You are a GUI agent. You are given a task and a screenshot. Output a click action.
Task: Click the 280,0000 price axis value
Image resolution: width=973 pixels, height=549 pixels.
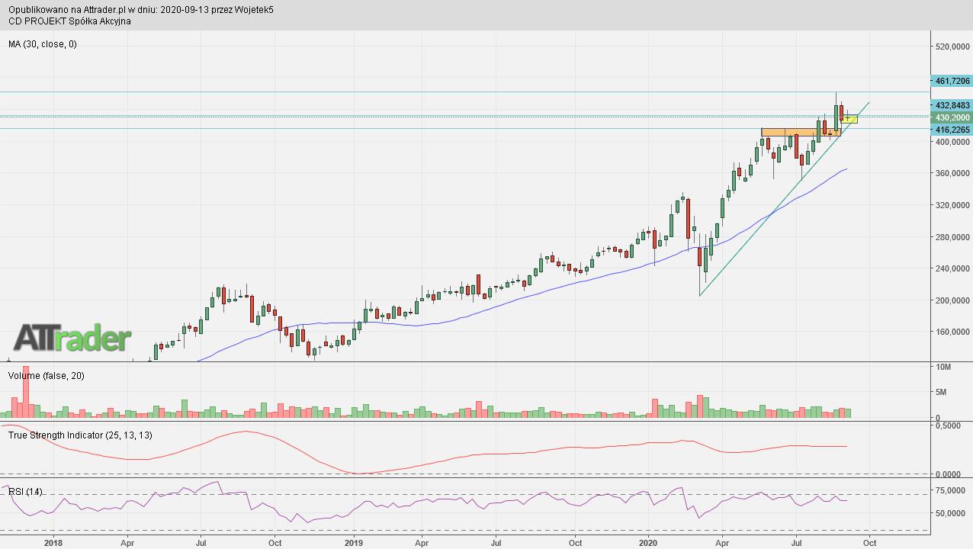[952, 237]
